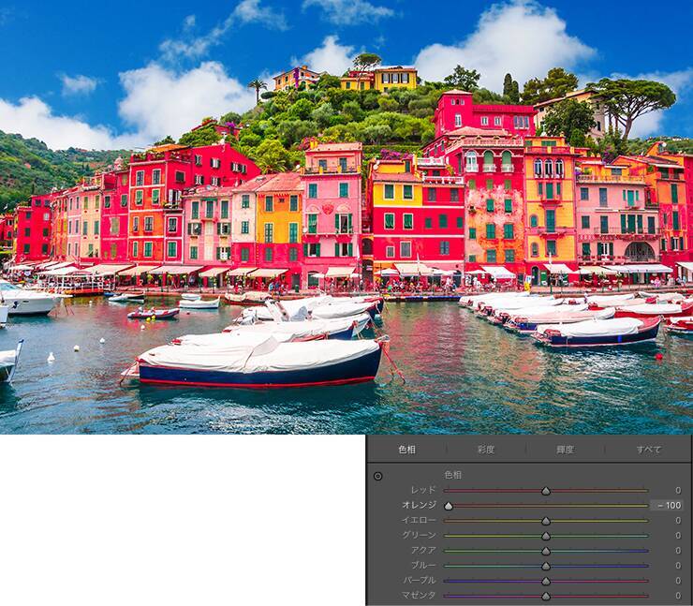Screen dimensions: 693x606
Task: Select the 輝度 tab
Action: 565,450
